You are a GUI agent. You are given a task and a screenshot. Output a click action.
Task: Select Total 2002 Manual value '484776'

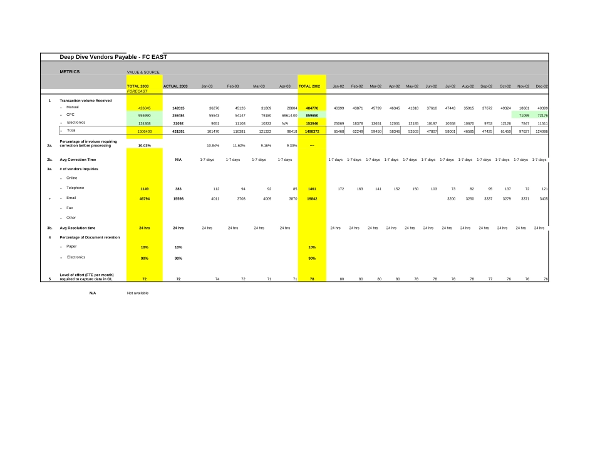(312, 108)
